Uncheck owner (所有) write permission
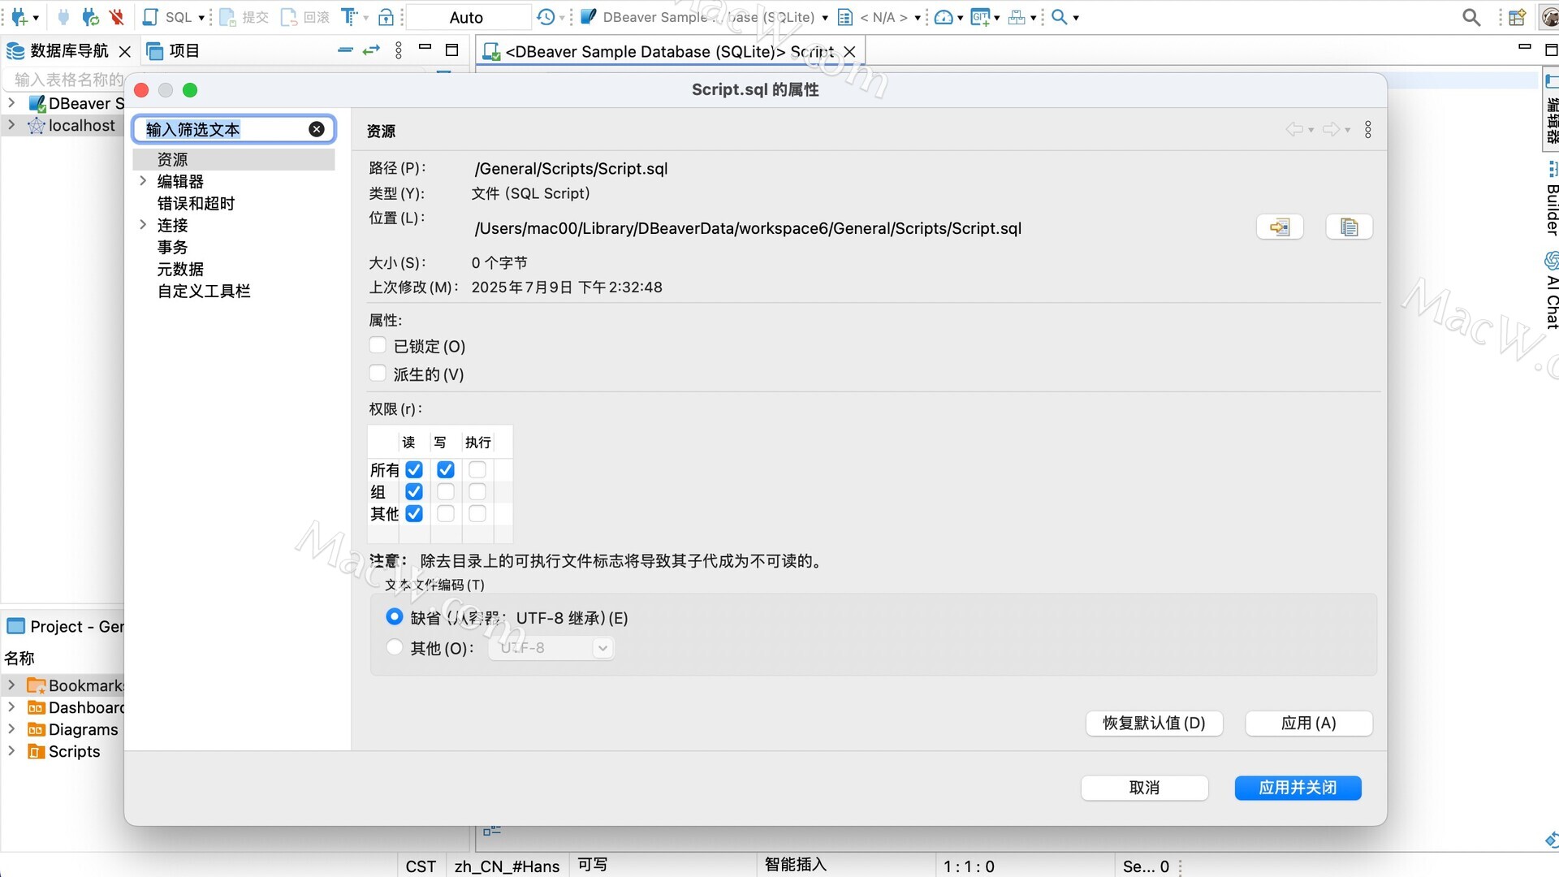The width and height of the screenshot is (1559, 877). click(x=446, y=470)
